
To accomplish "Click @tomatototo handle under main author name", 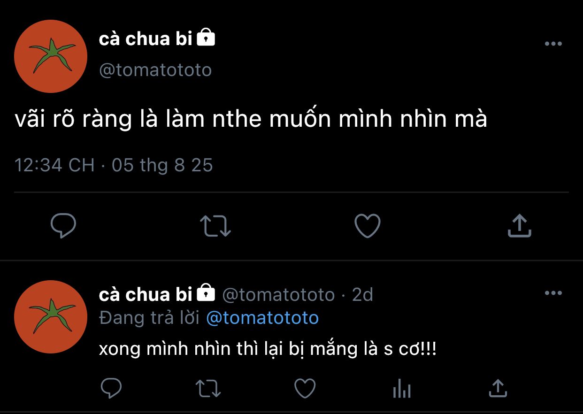I will (155, 70).
